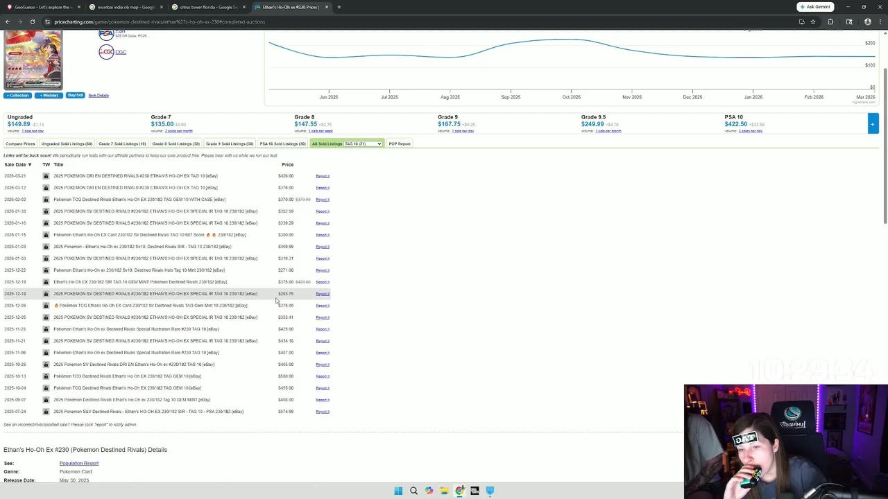Click the CGC text link

[121, 52]
